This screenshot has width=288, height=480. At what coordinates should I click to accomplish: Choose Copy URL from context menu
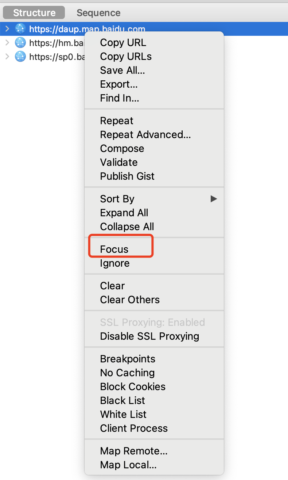tap(123, 43)
